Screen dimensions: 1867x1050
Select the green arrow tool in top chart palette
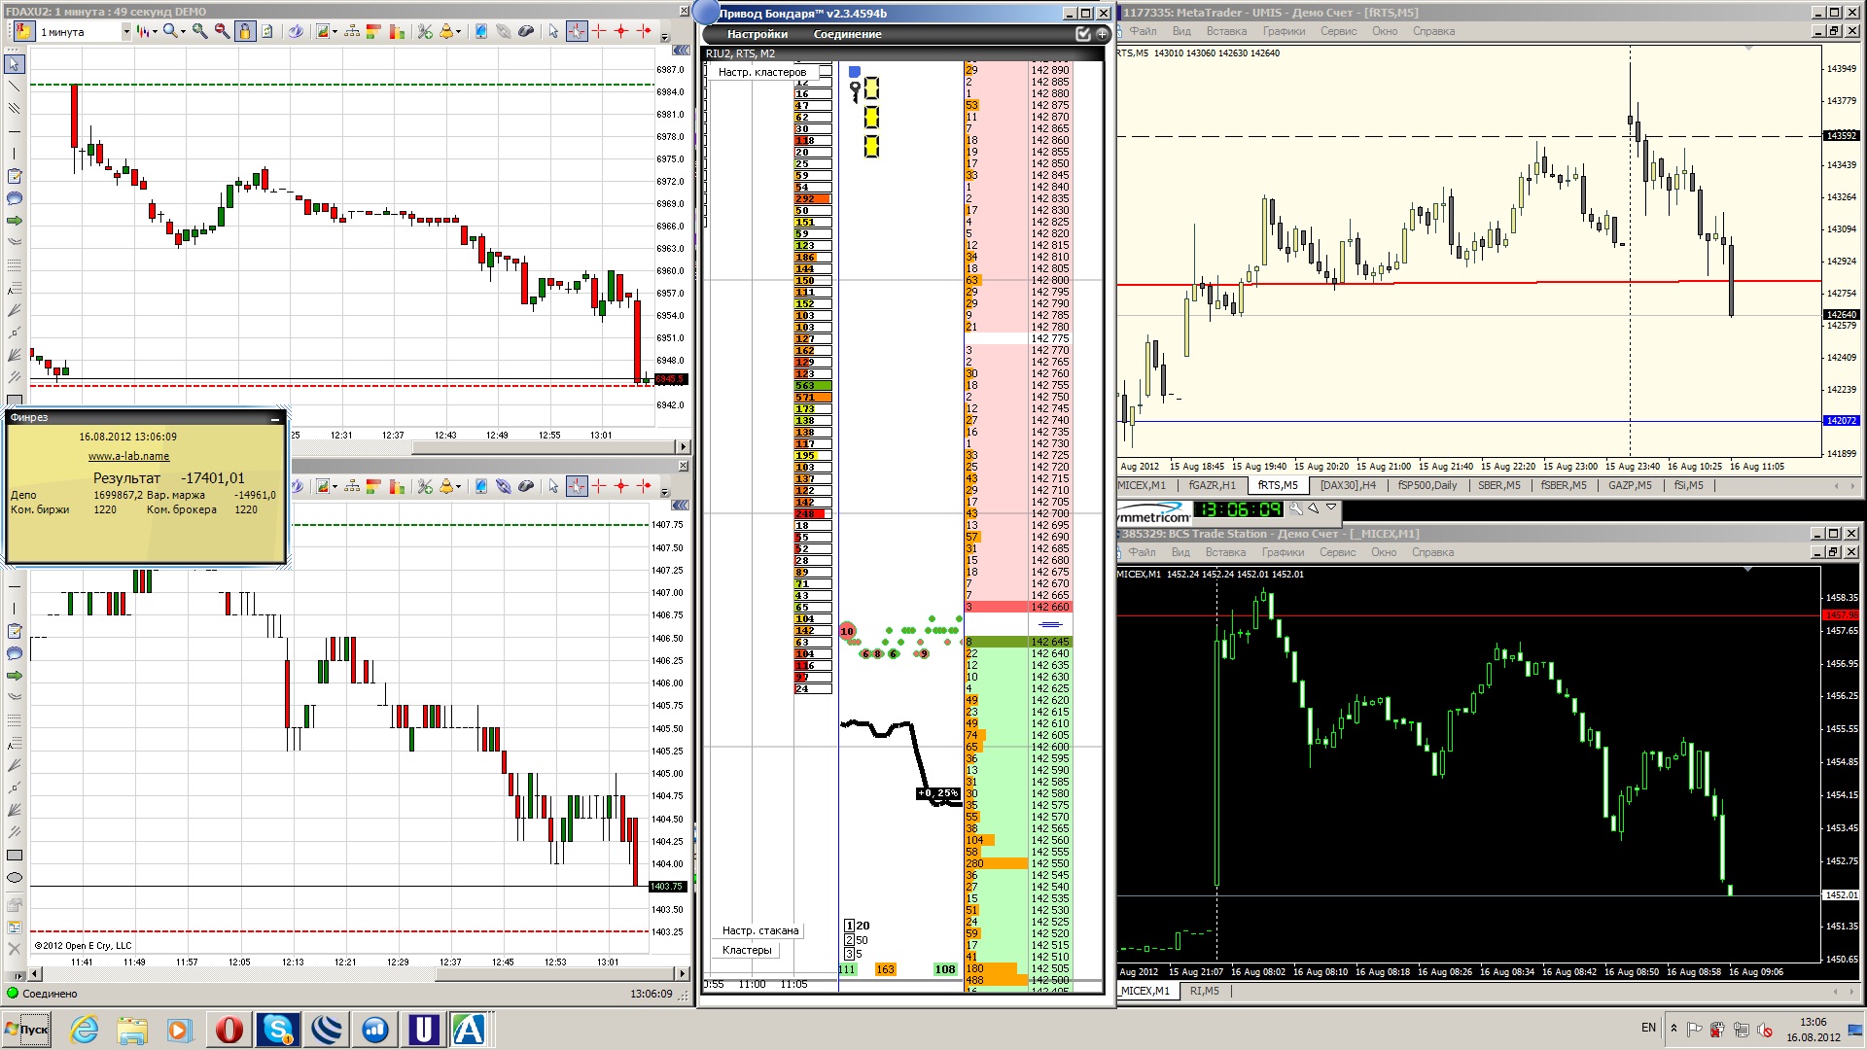14,221
